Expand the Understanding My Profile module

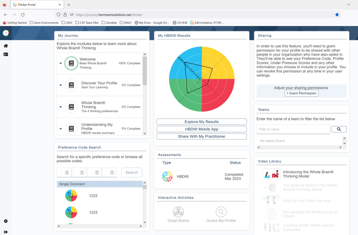coord(60,129)
